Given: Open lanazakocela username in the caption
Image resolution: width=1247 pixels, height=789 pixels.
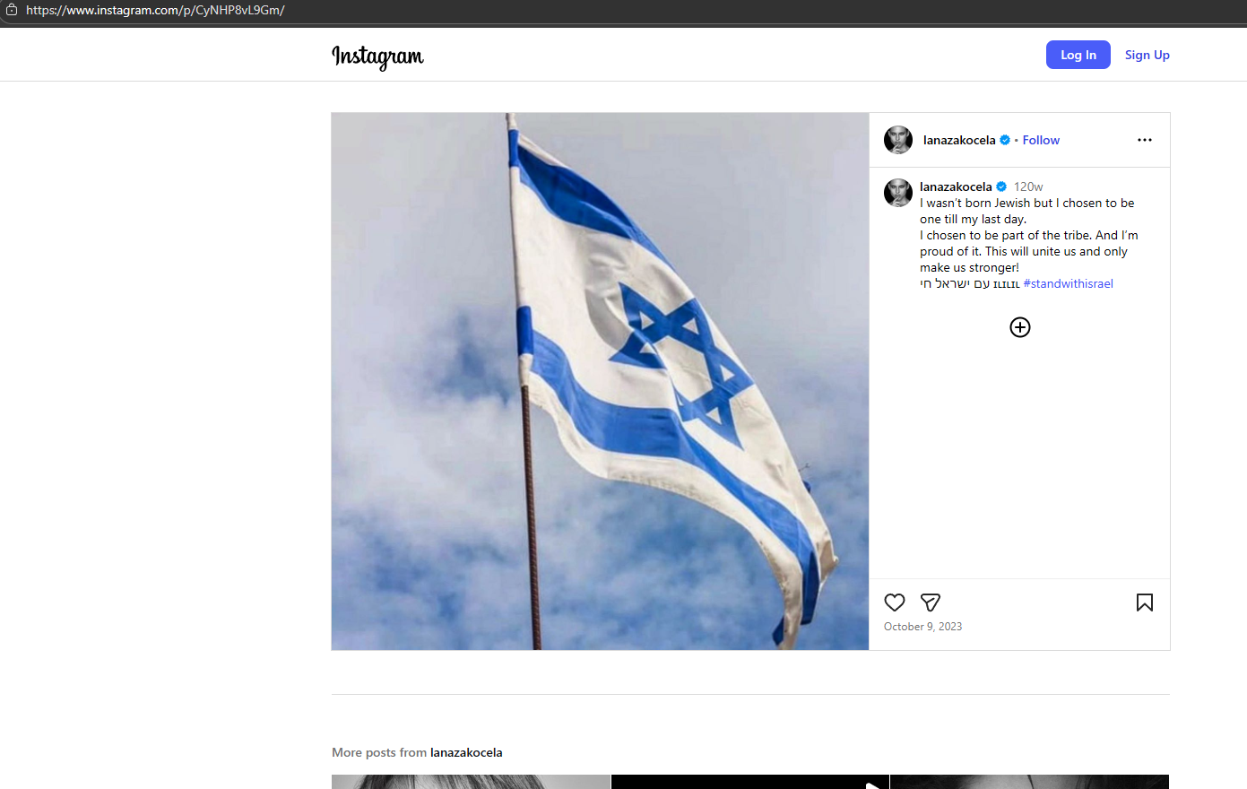Looking at the screenshot, I should pos(956,186).
